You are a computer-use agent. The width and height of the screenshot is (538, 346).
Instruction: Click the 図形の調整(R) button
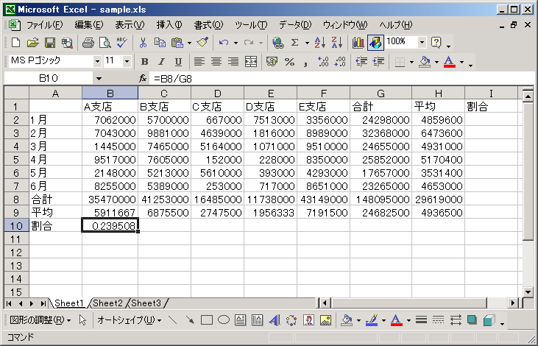[x=40, y=320]
